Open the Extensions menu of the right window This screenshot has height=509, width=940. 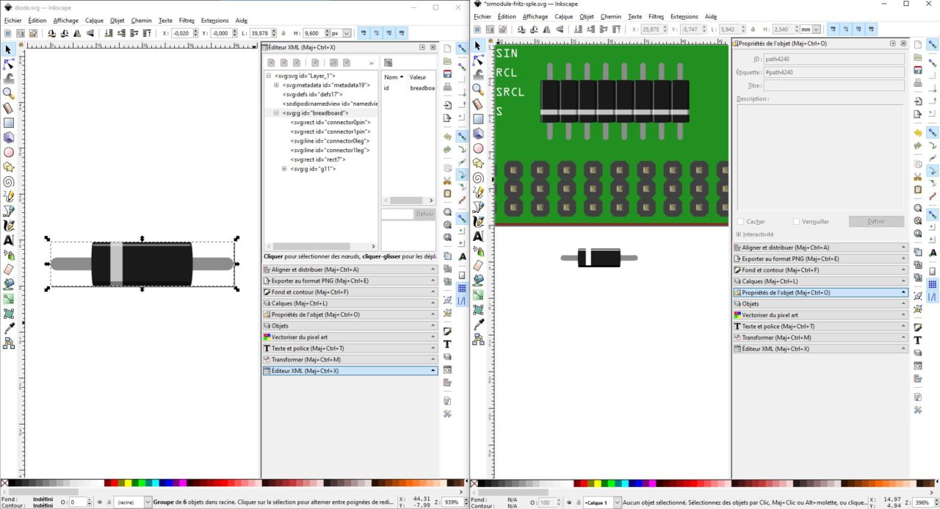[683, 16]
